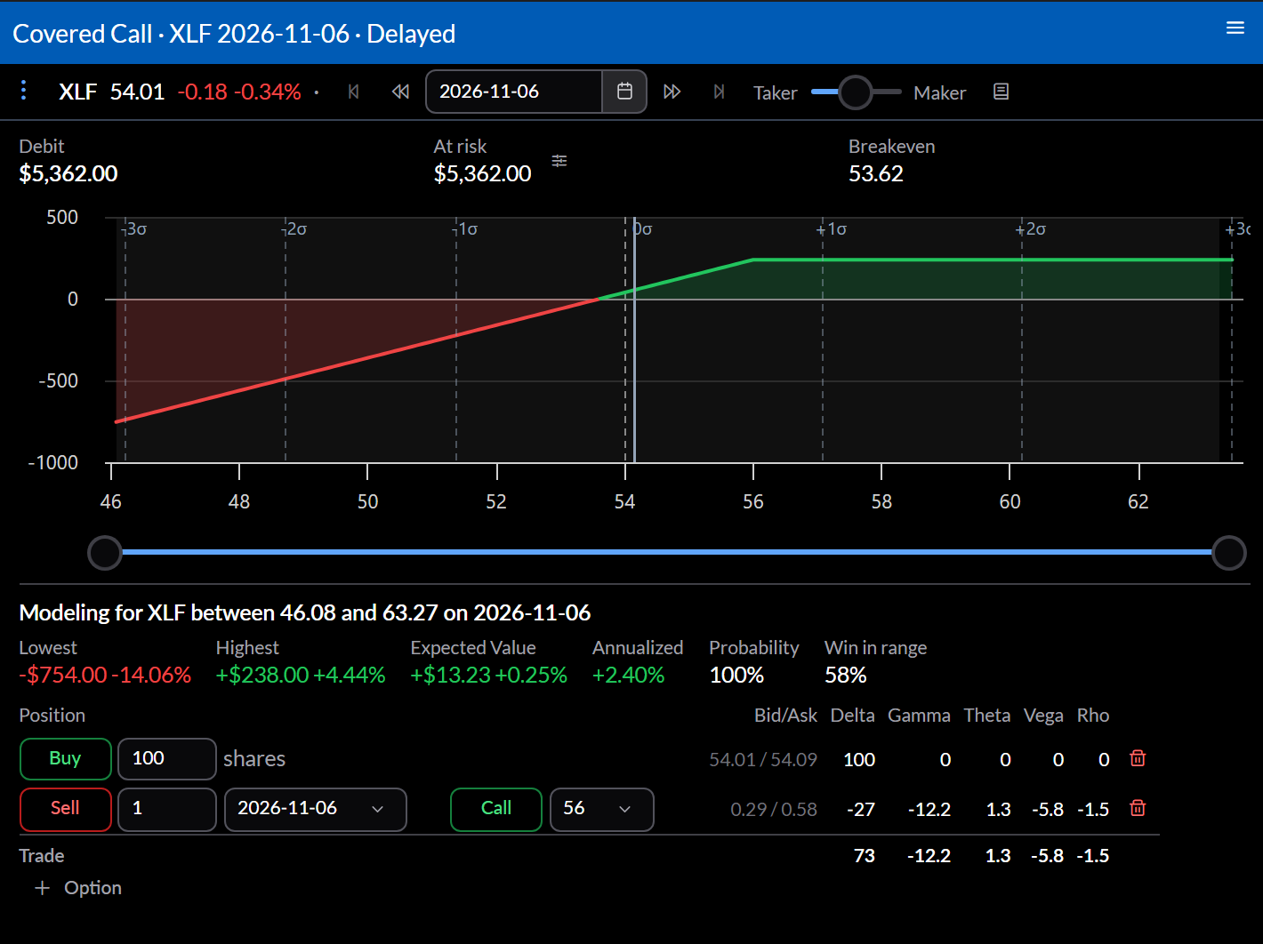Viewport: 1263px width, 944px height.
Task: Click the Rho column header
Action: point(1093,716)
